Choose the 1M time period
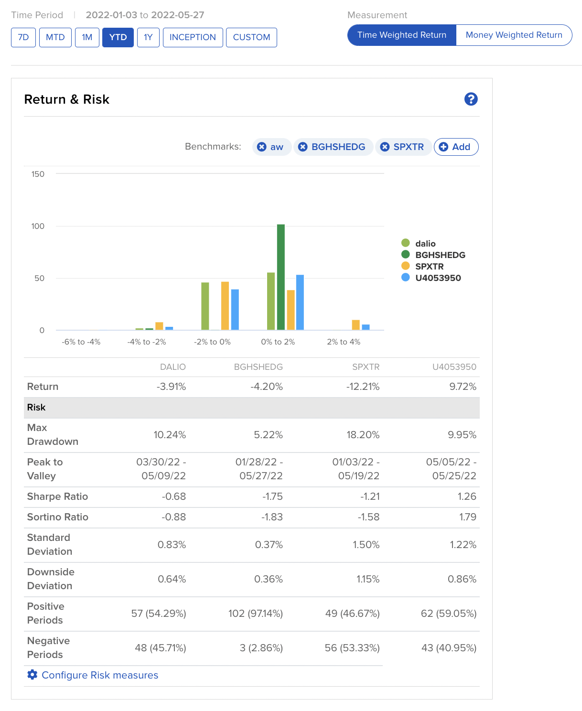 coord(87,37)
